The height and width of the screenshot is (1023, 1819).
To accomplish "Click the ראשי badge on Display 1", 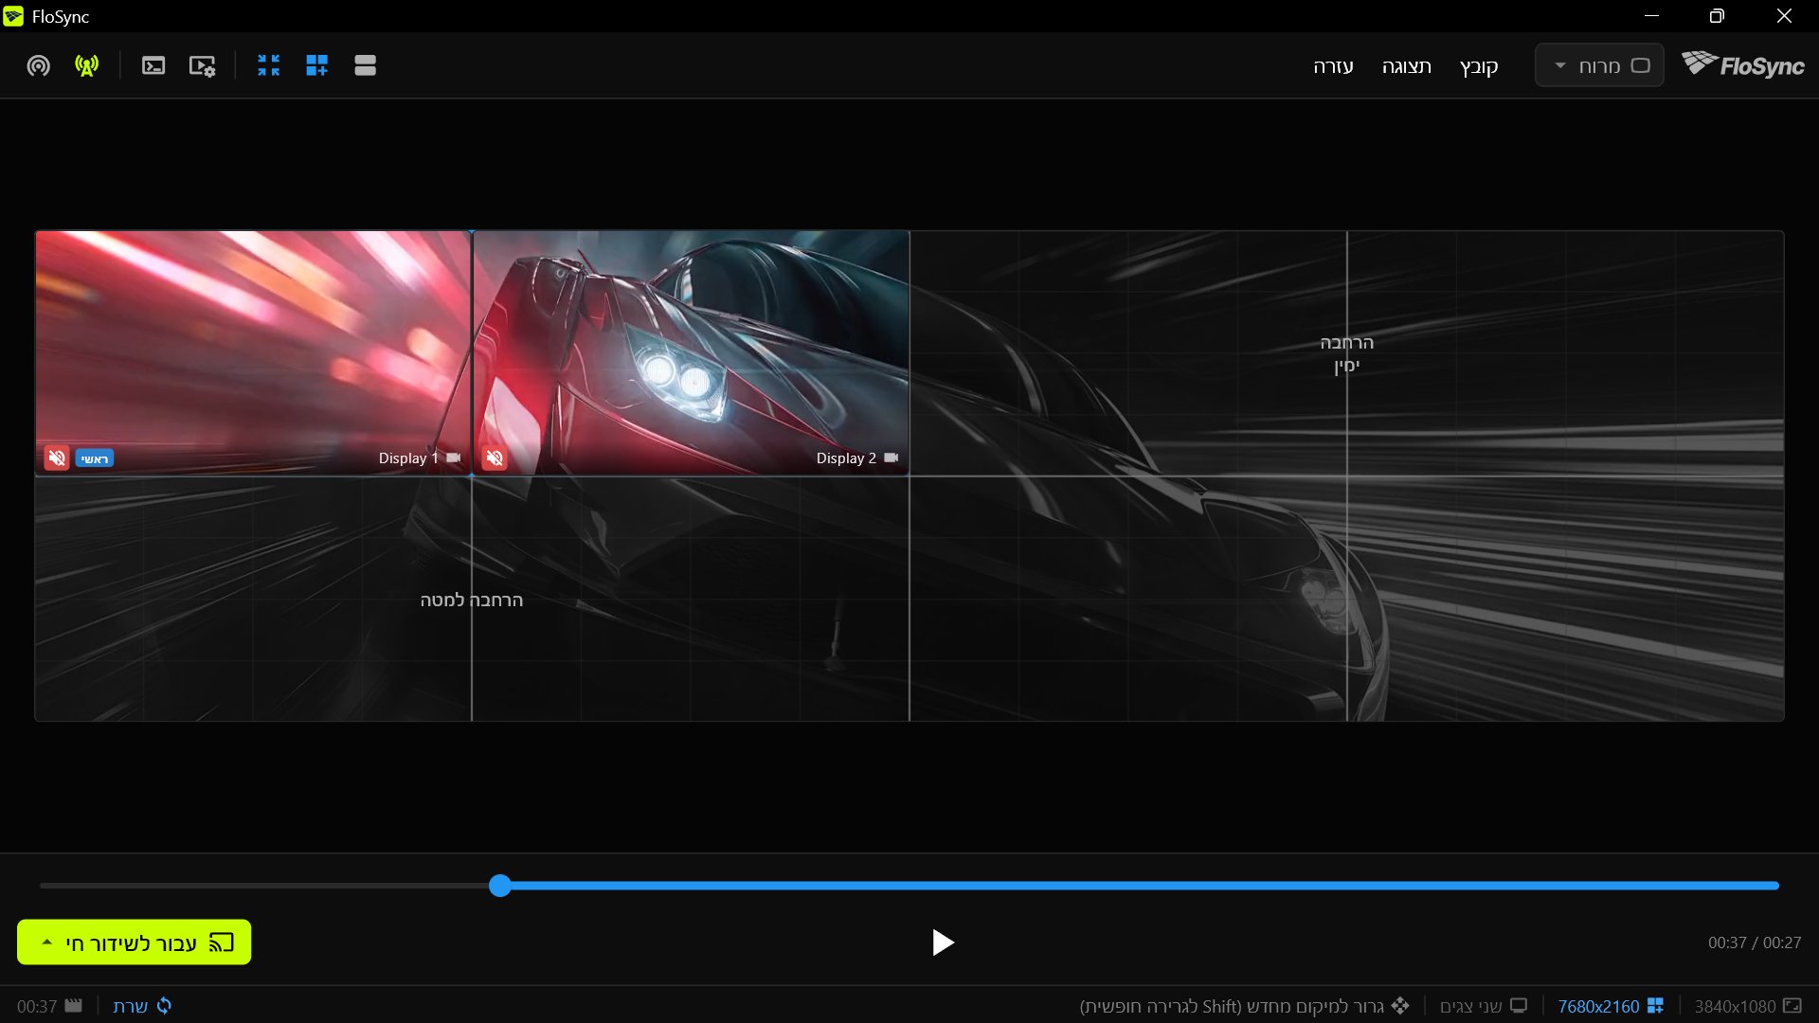I will pyautogui.click(x=94, y=458).
